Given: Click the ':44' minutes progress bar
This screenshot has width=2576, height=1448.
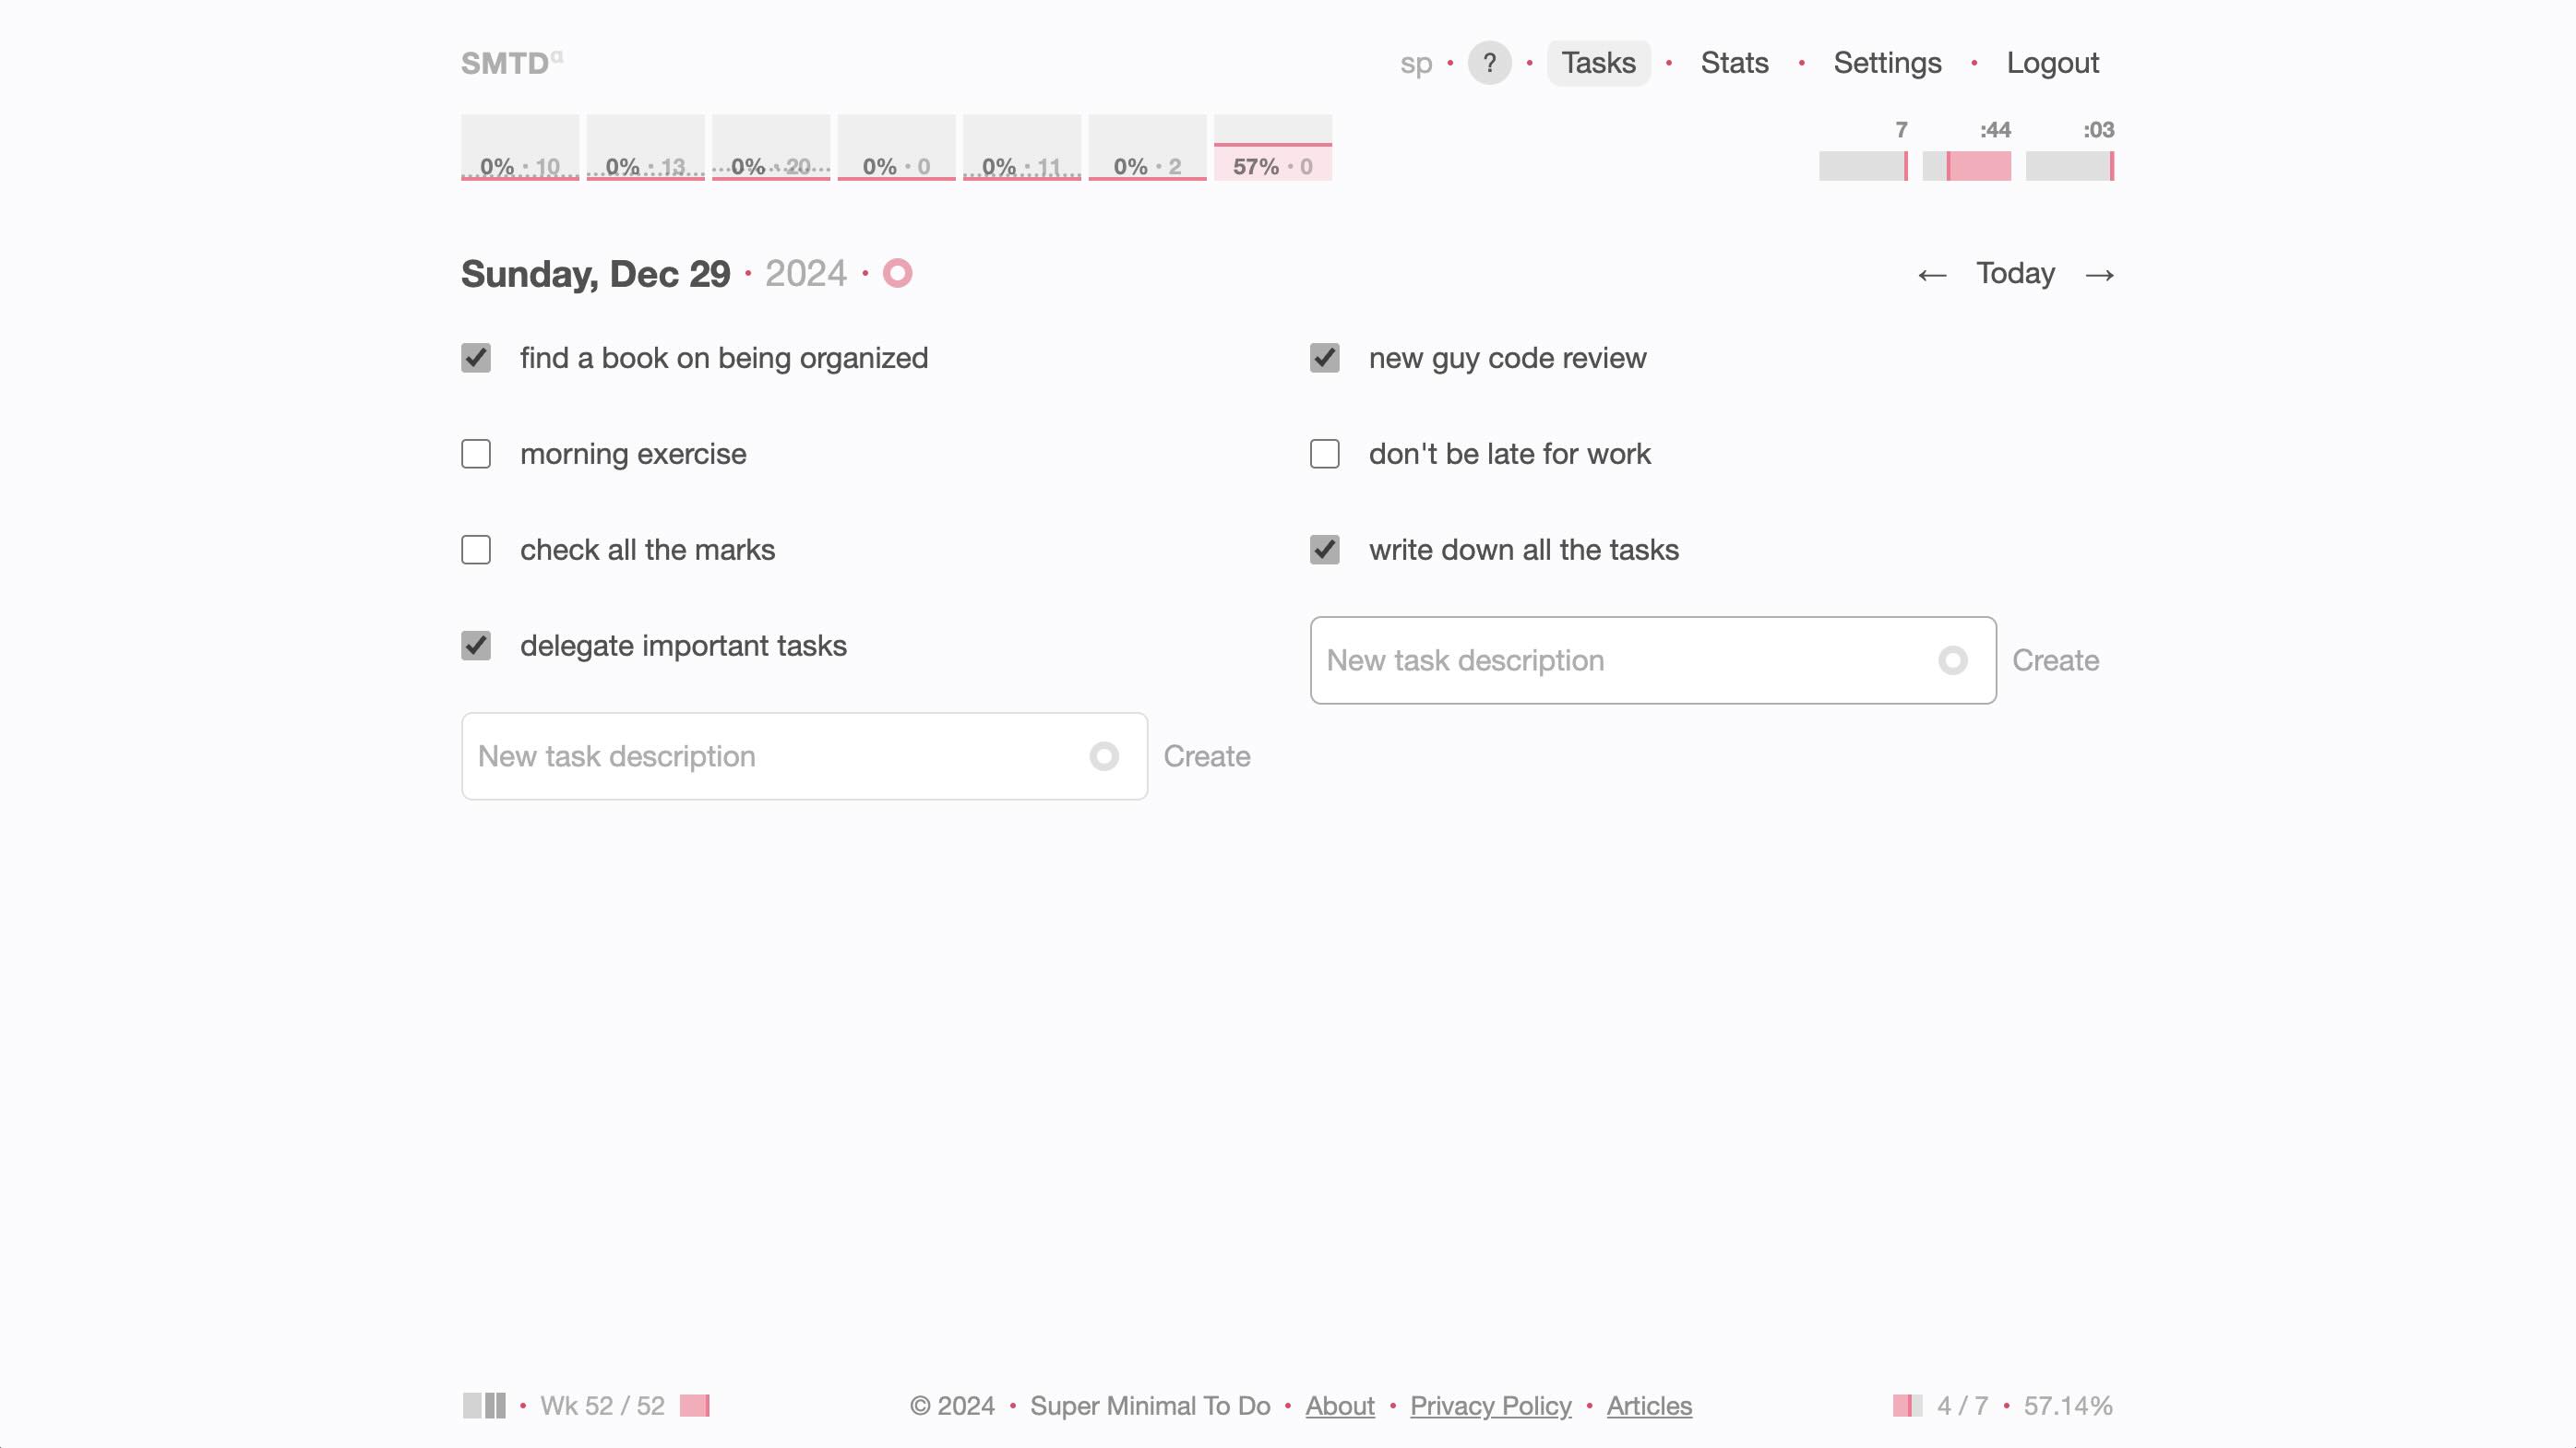Looking at the screenshot, I should point(1966,165).
